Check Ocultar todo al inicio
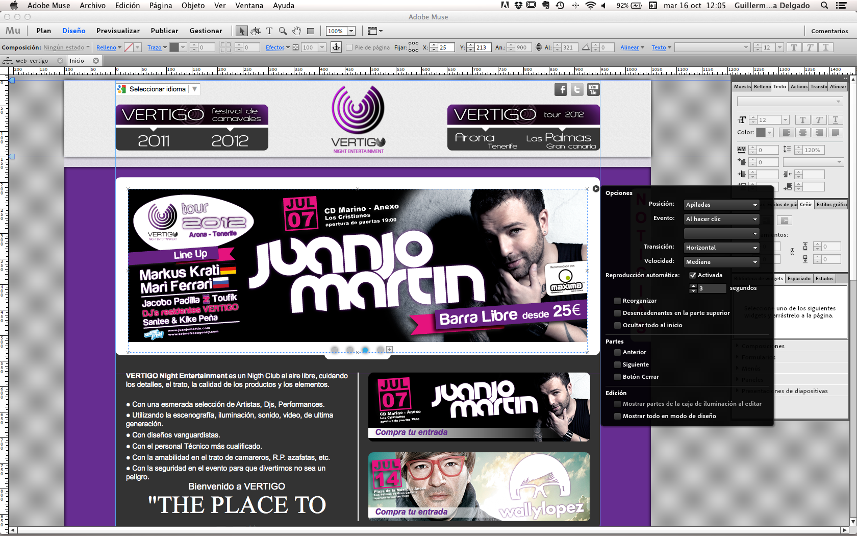 (617, 326)
